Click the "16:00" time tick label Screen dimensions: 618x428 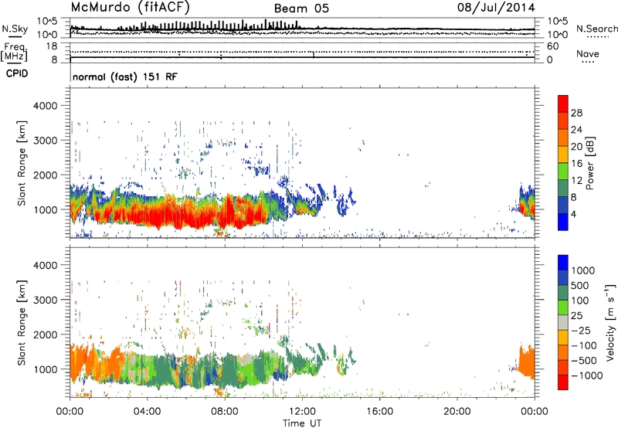pyautogui.click(x=379, y=412)
